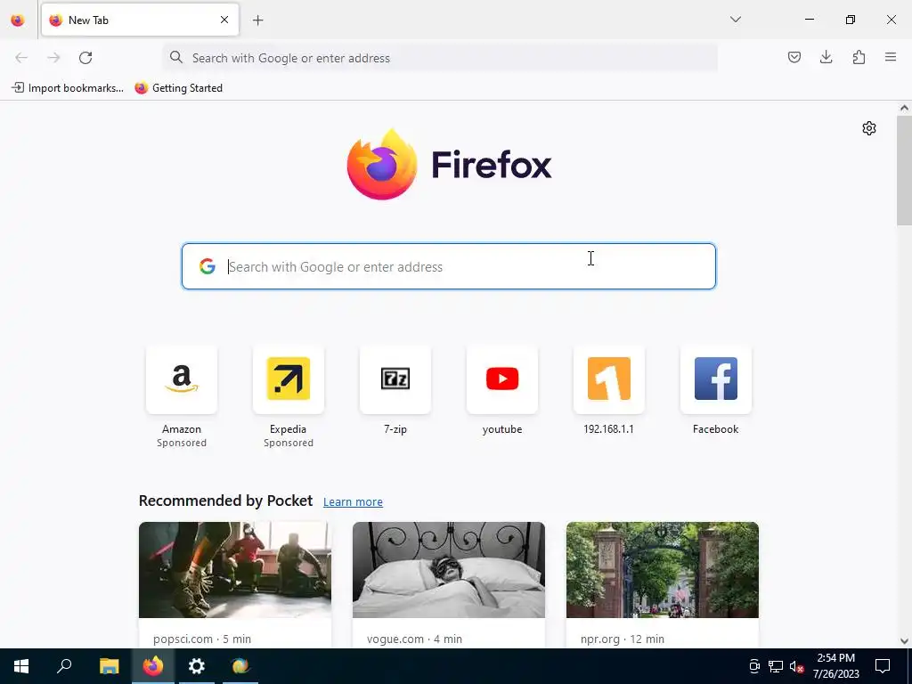Open the Downloads panel

point(826,57)
